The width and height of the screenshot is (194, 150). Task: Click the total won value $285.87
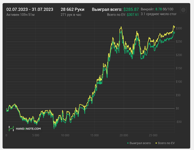[x=131, y=9]
